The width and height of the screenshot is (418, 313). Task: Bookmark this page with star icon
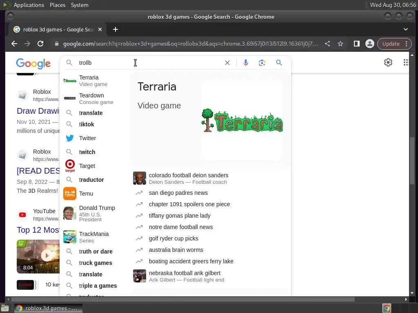tap(340, 44)
